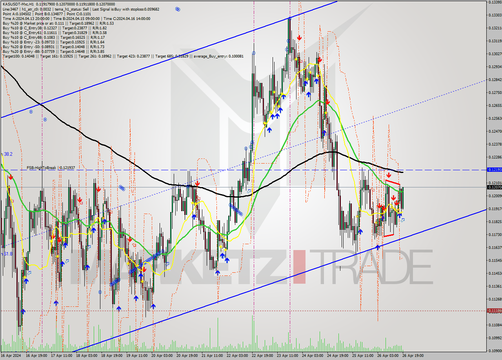Click the 21 Apr 11:00 time label
Viewport: 502px width, 360px height.
(212, 356)
